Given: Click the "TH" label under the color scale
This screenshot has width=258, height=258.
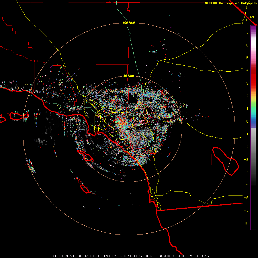Looking at the screenshot, I should [246, 223].
